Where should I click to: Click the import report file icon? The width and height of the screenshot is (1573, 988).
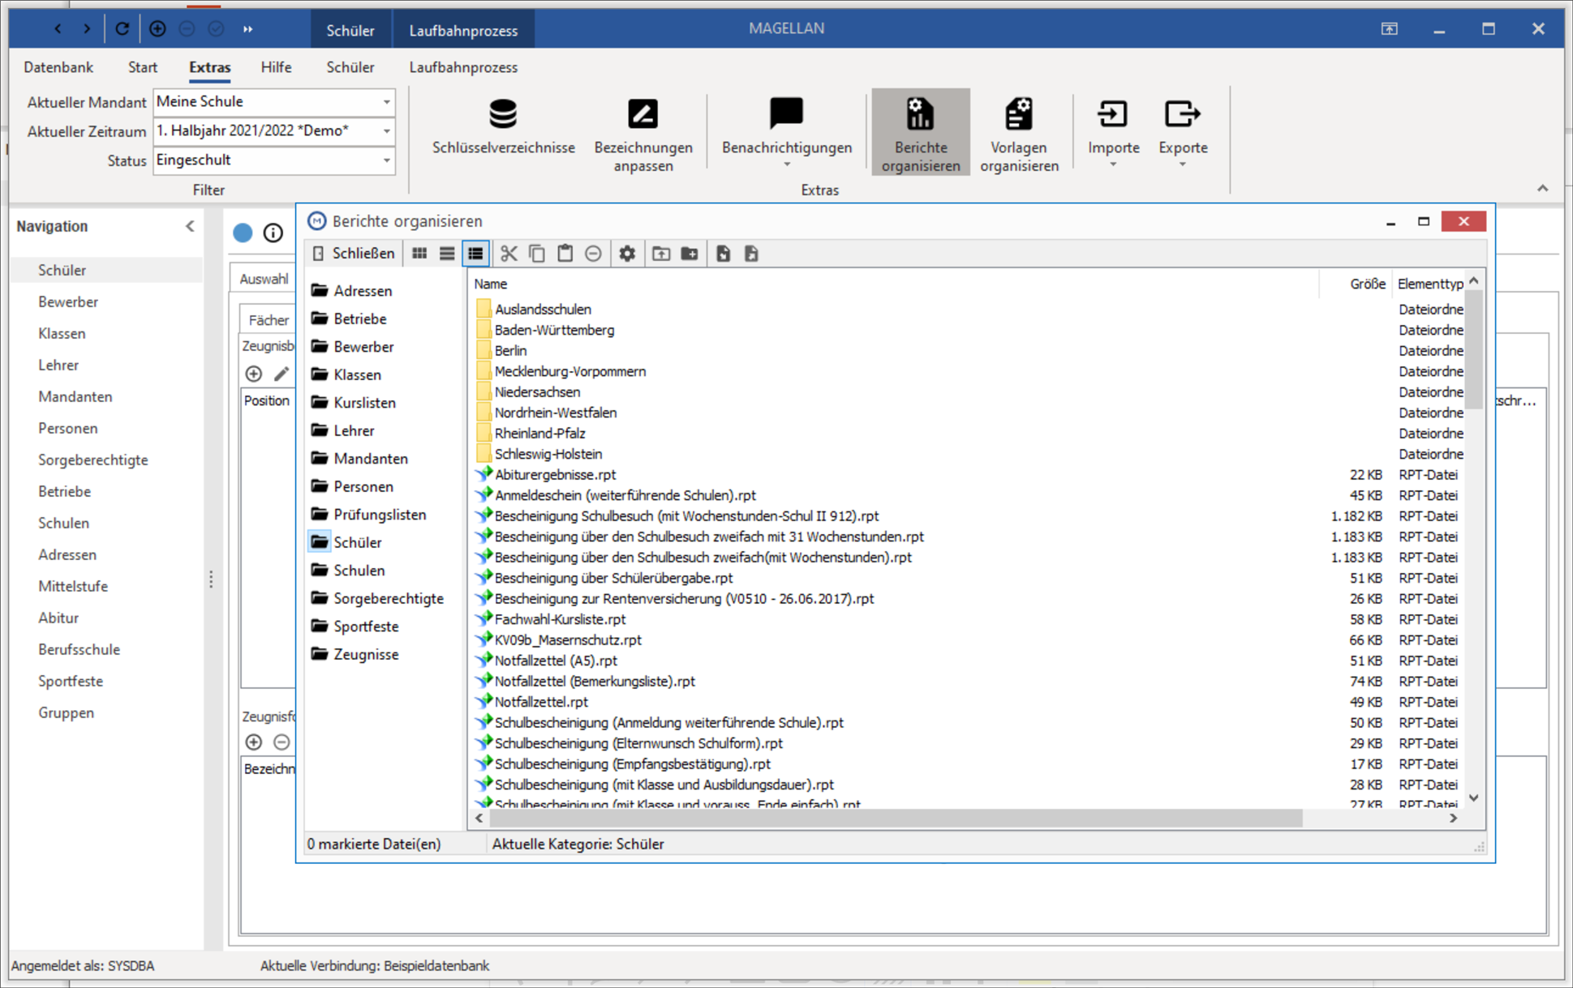coord(723,254)
